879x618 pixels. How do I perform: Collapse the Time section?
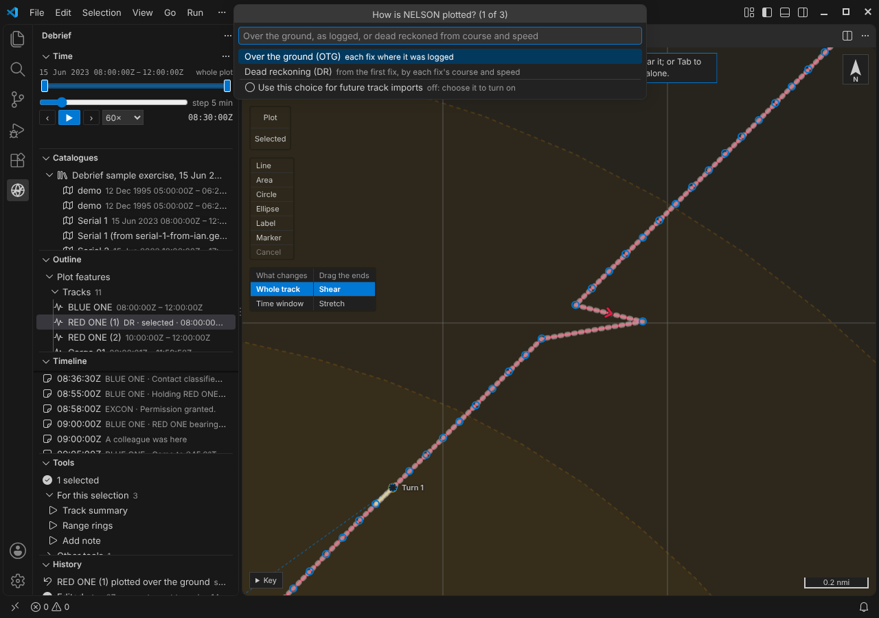(x=46, y=56)
